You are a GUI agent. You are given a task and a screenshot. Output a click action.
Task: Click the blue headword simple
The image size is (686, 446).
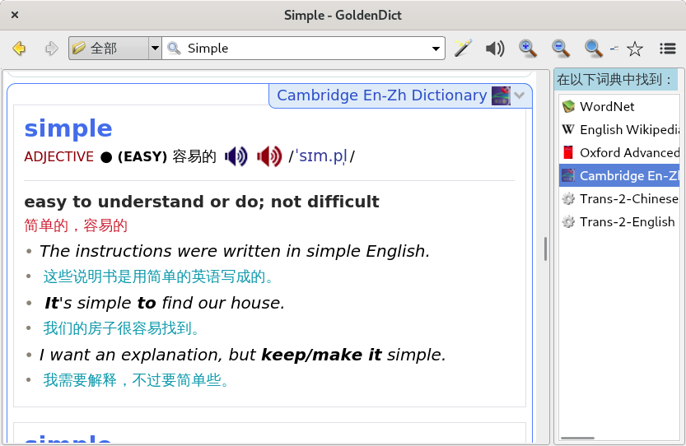point(68,128)
